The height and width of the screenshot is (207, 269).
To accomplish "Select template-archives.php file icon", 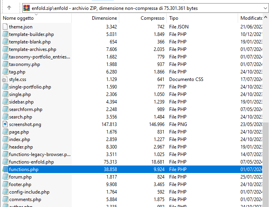I will (x=5, y=49).
